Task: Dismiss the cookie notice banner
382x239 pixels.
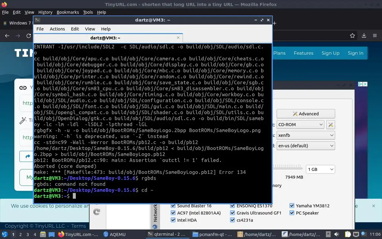Action: [373, 206]
